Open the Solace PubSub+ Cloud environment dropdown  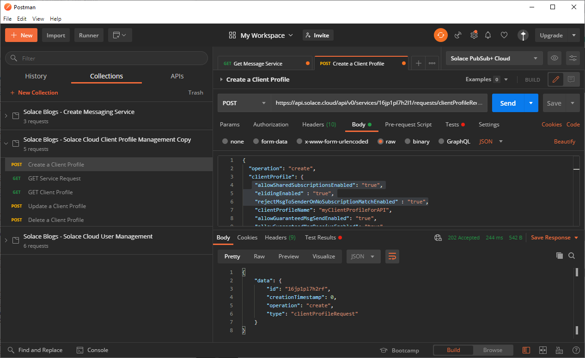point(494,58)
